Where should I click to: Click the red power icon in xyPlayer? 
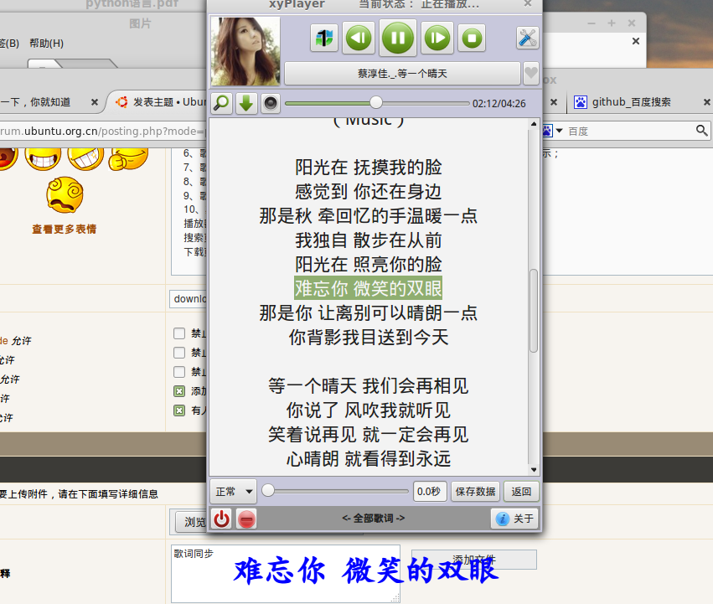tap(221, 519)
